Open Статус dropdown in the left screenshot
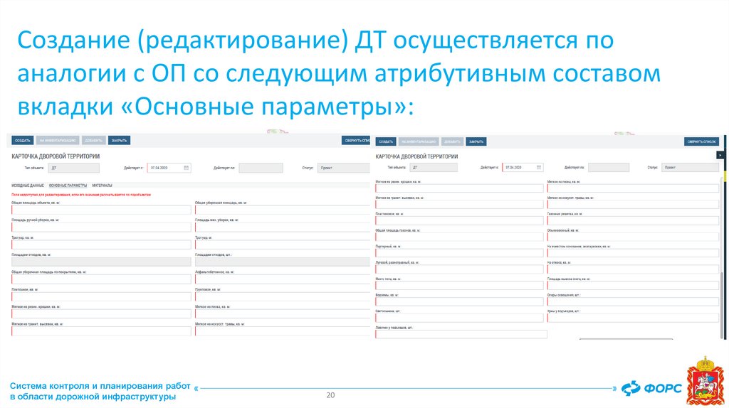729x408 pixels. tap(344, 168)
